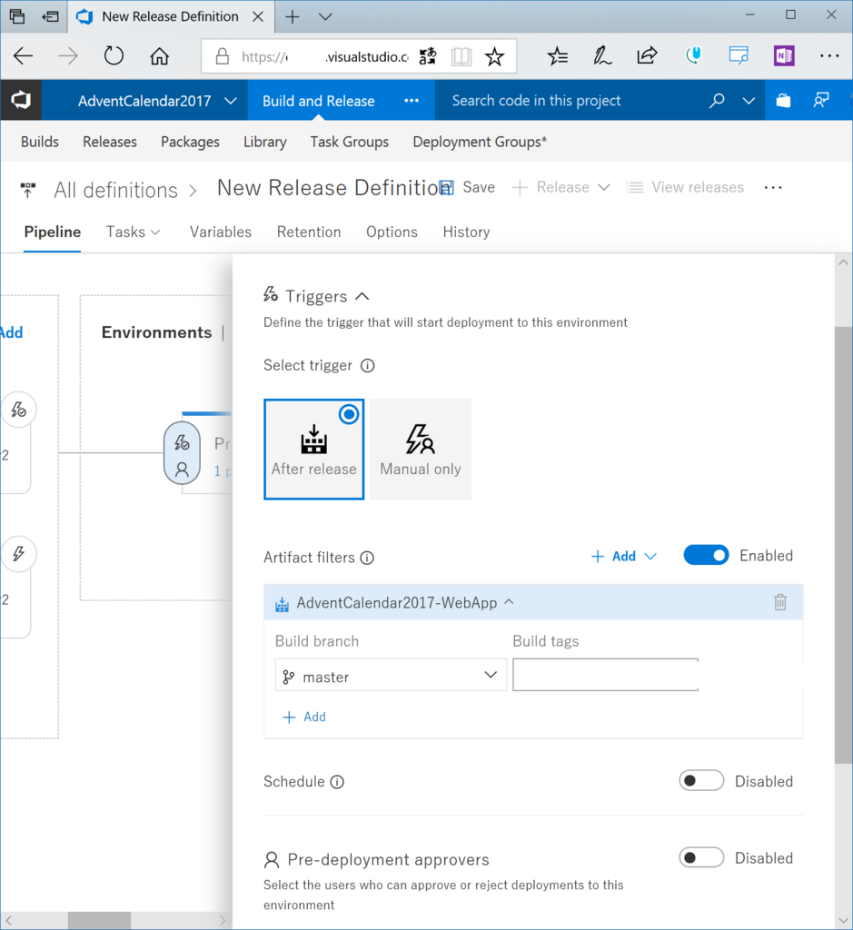This screenshot has height=930, width=853.
Task: Click the Build tags input field
Action: [605, 675]
